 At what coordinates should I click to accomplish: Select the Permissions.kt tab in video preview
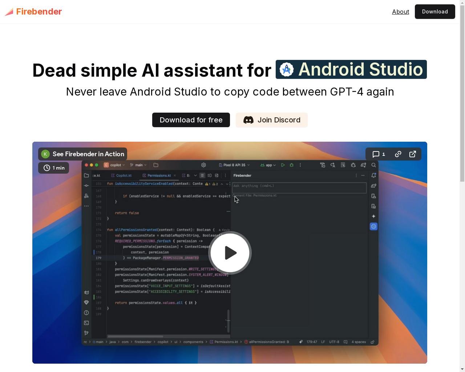tap(159, 175)
